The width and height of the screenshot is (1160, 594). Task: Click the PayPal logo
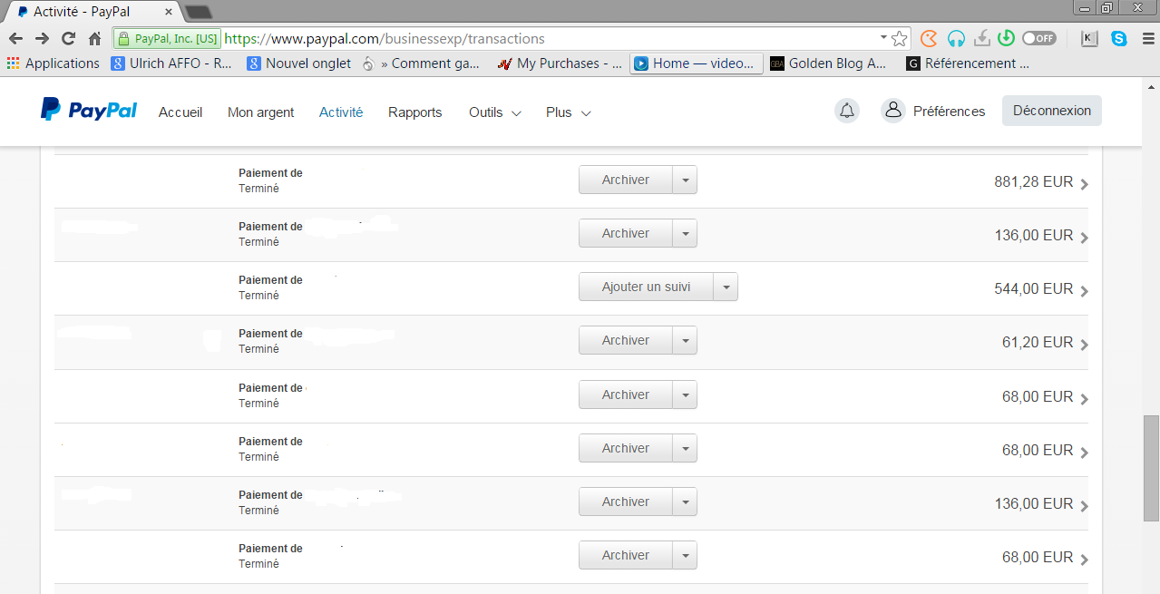pos(88,111)
